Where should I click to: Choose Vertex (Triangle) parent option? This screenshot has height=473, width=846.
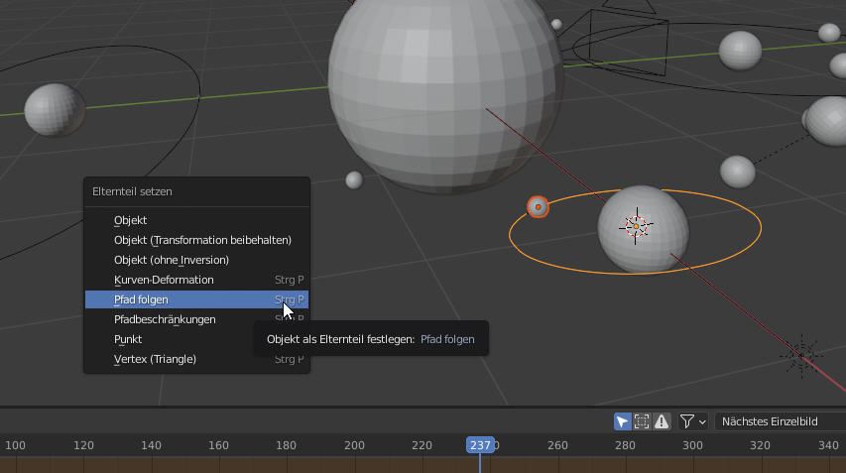click(197, 359)
